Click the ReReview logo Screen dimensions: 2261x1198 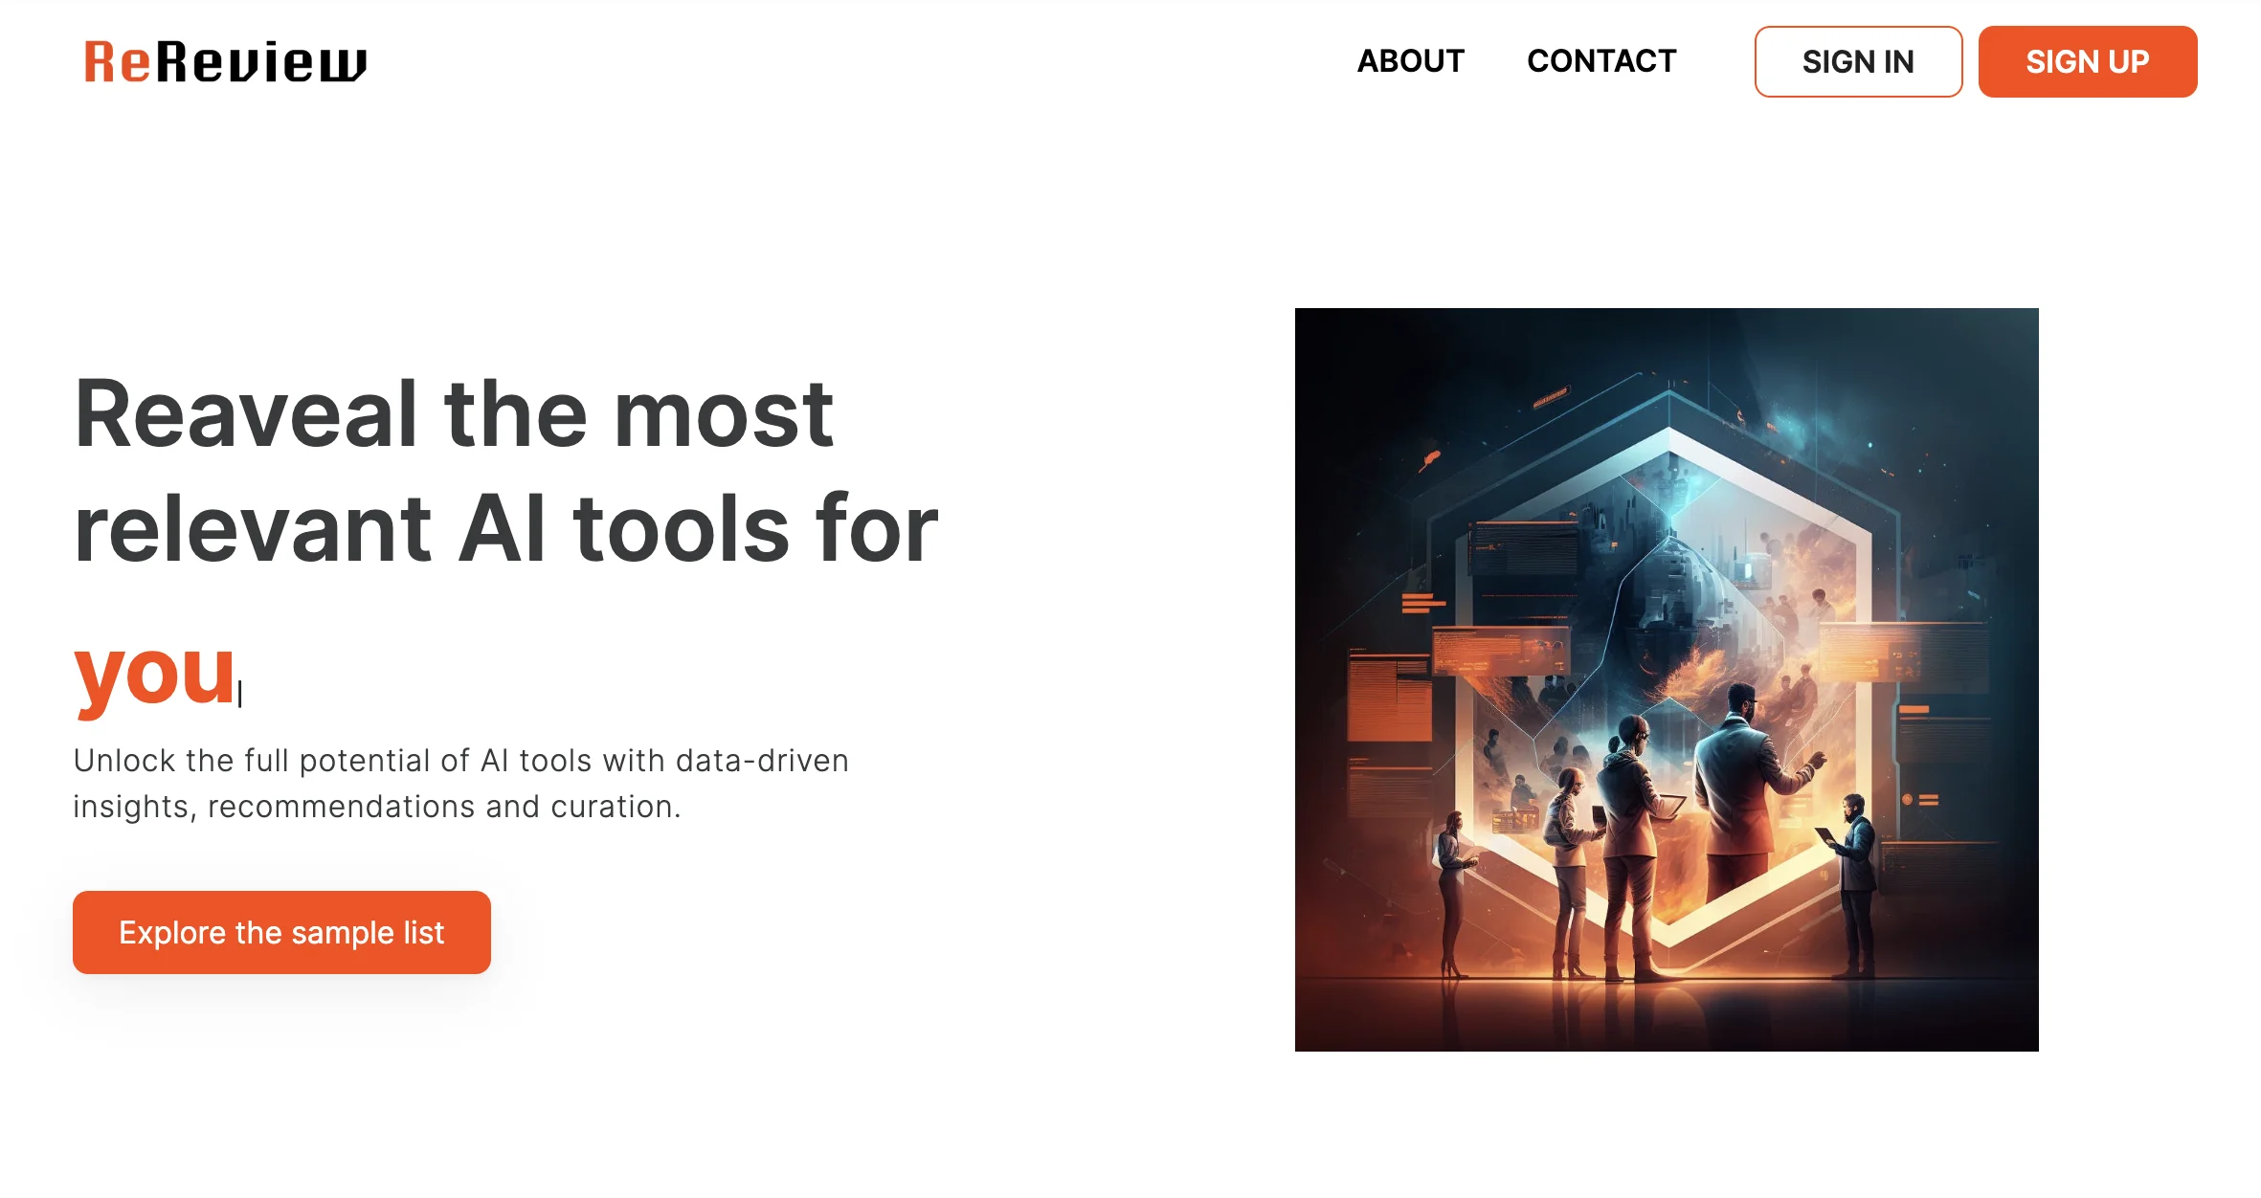tap(225, 62)
